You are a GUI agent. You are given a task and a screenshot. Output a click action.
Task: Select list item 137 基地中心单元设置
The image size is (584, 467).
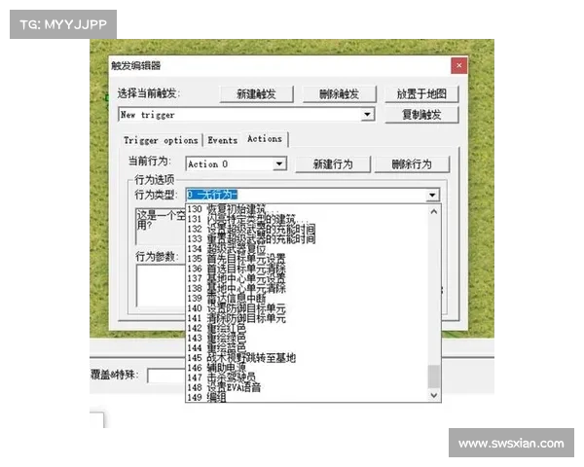tap(308, 278)
